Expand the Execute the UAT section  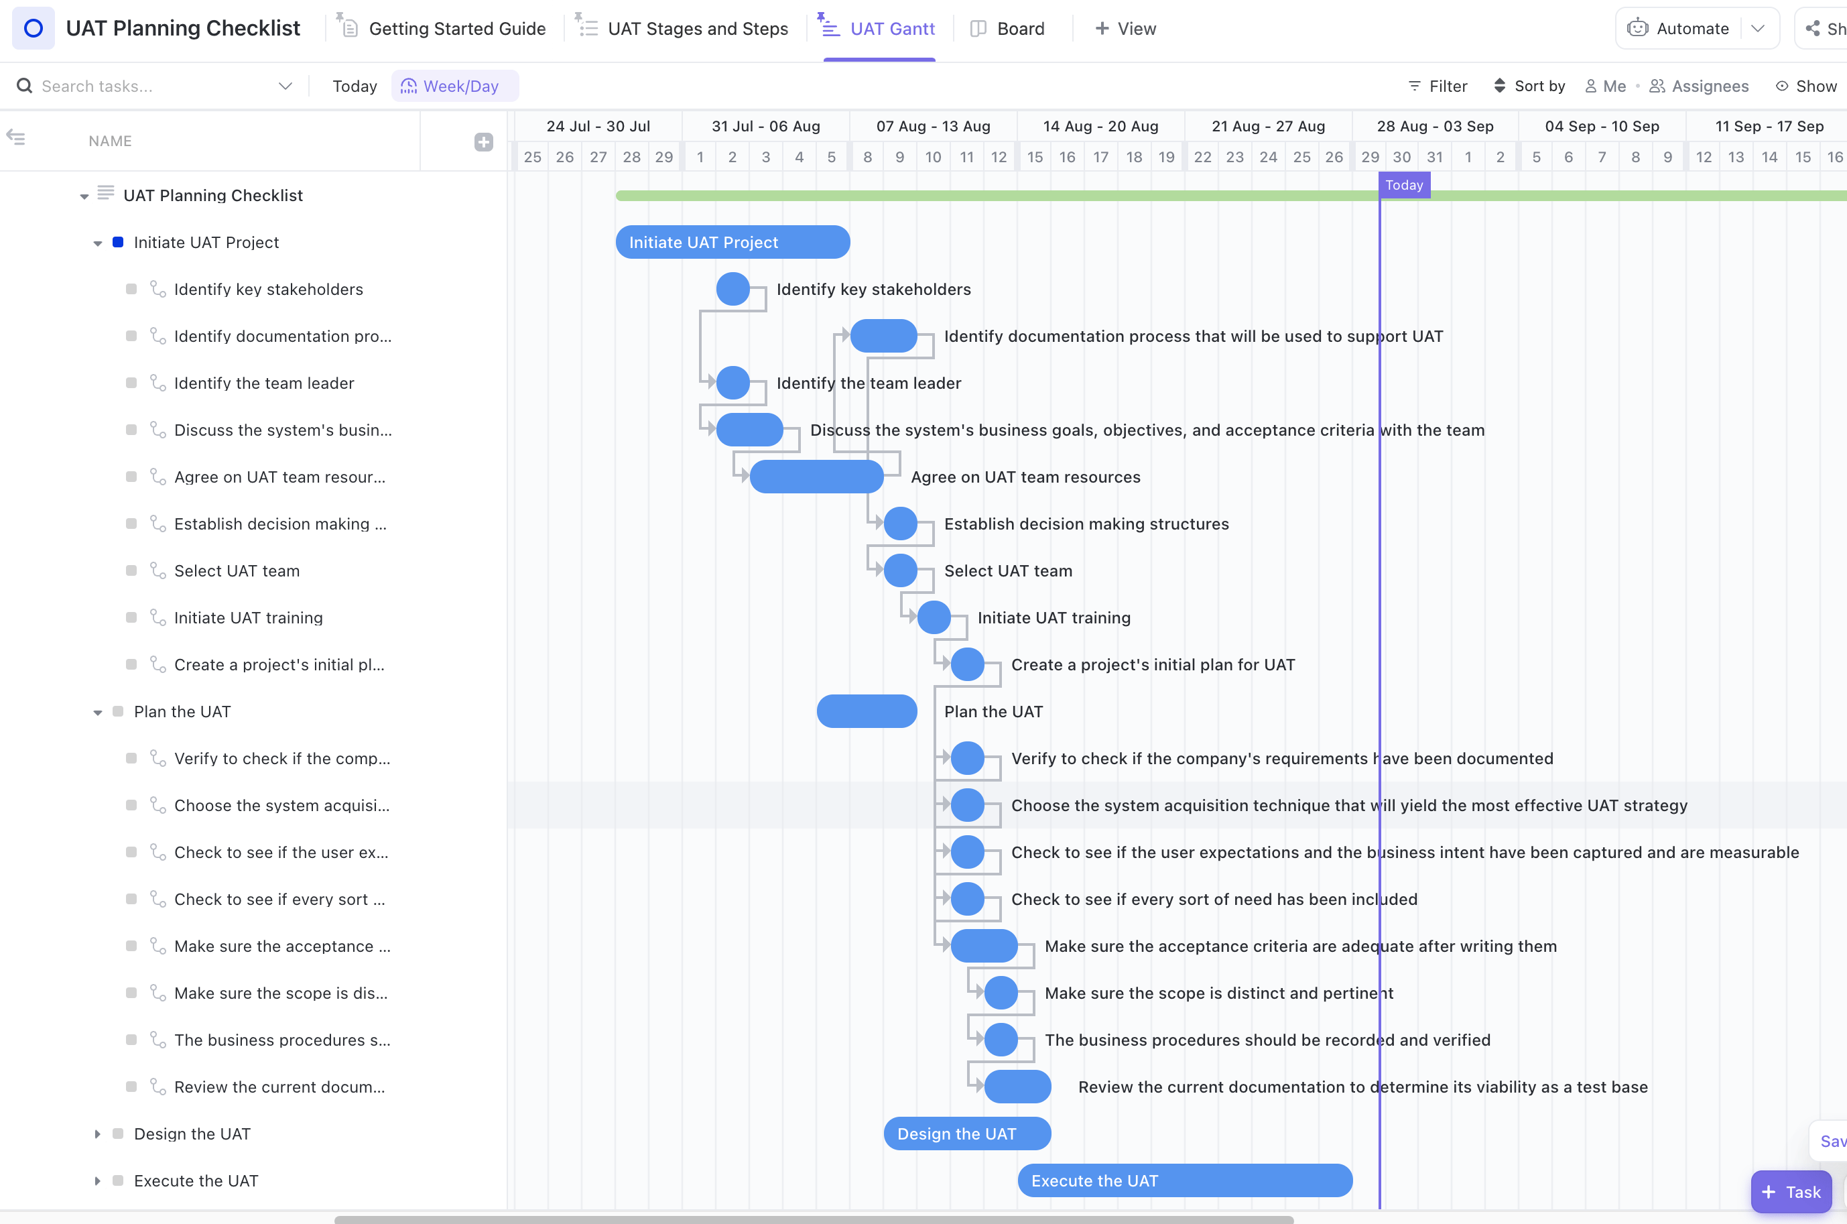click(96, 1180)
